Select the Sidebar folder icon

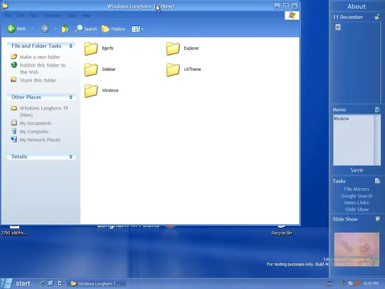(x=91, y=70)
